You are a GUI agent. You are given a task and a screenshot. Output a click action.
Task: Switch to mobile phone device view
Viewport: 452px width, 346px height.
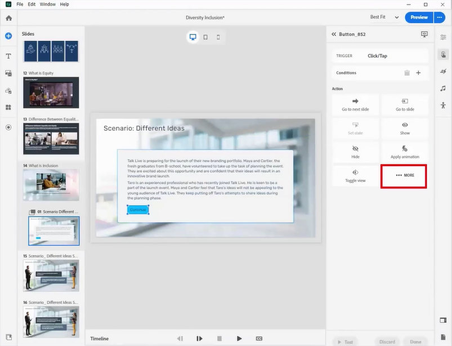[218, 37]
